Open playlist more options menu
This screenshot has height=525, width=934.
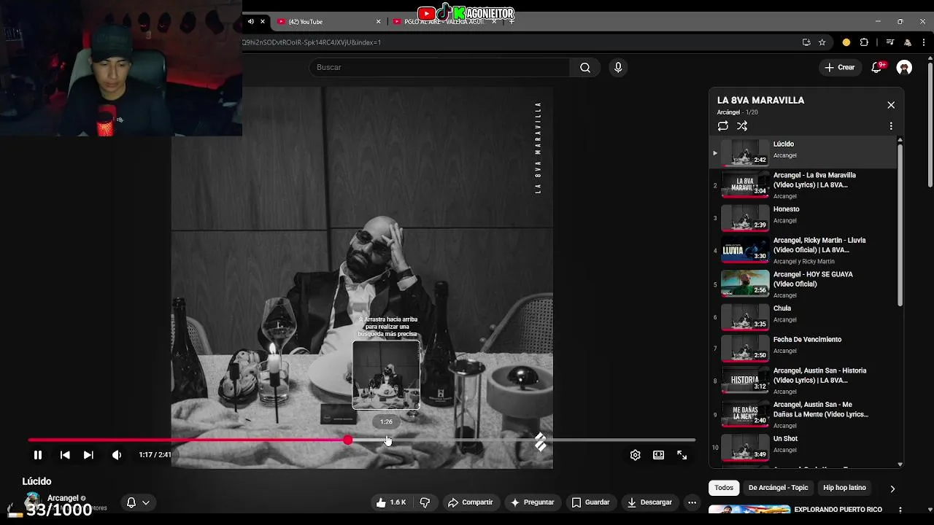[x=891, y=125]
